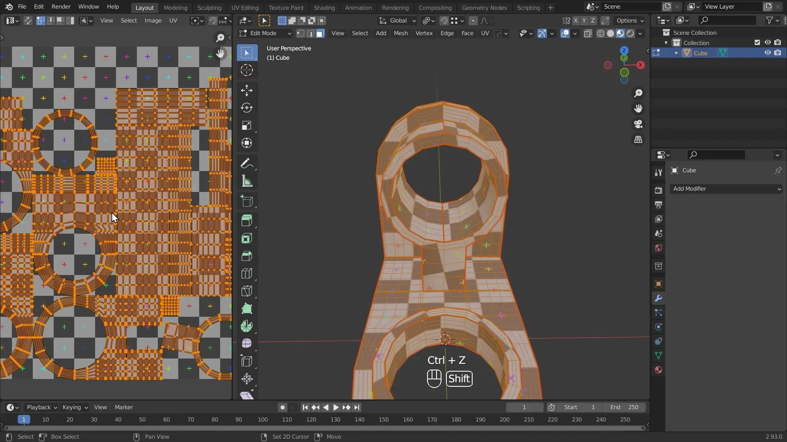Select the Loop Cut tool icon
787x442 pixels.
247,273
